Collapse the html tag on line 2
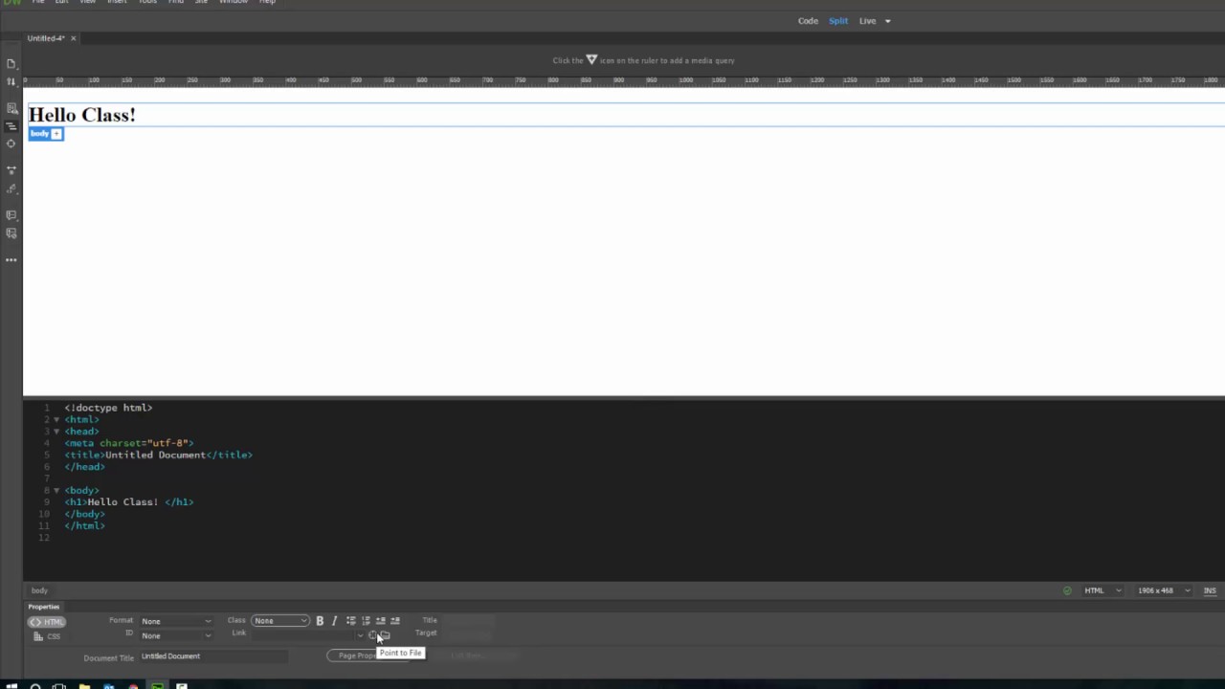This screenshot has height=689, width=1225. click(56, 419)
